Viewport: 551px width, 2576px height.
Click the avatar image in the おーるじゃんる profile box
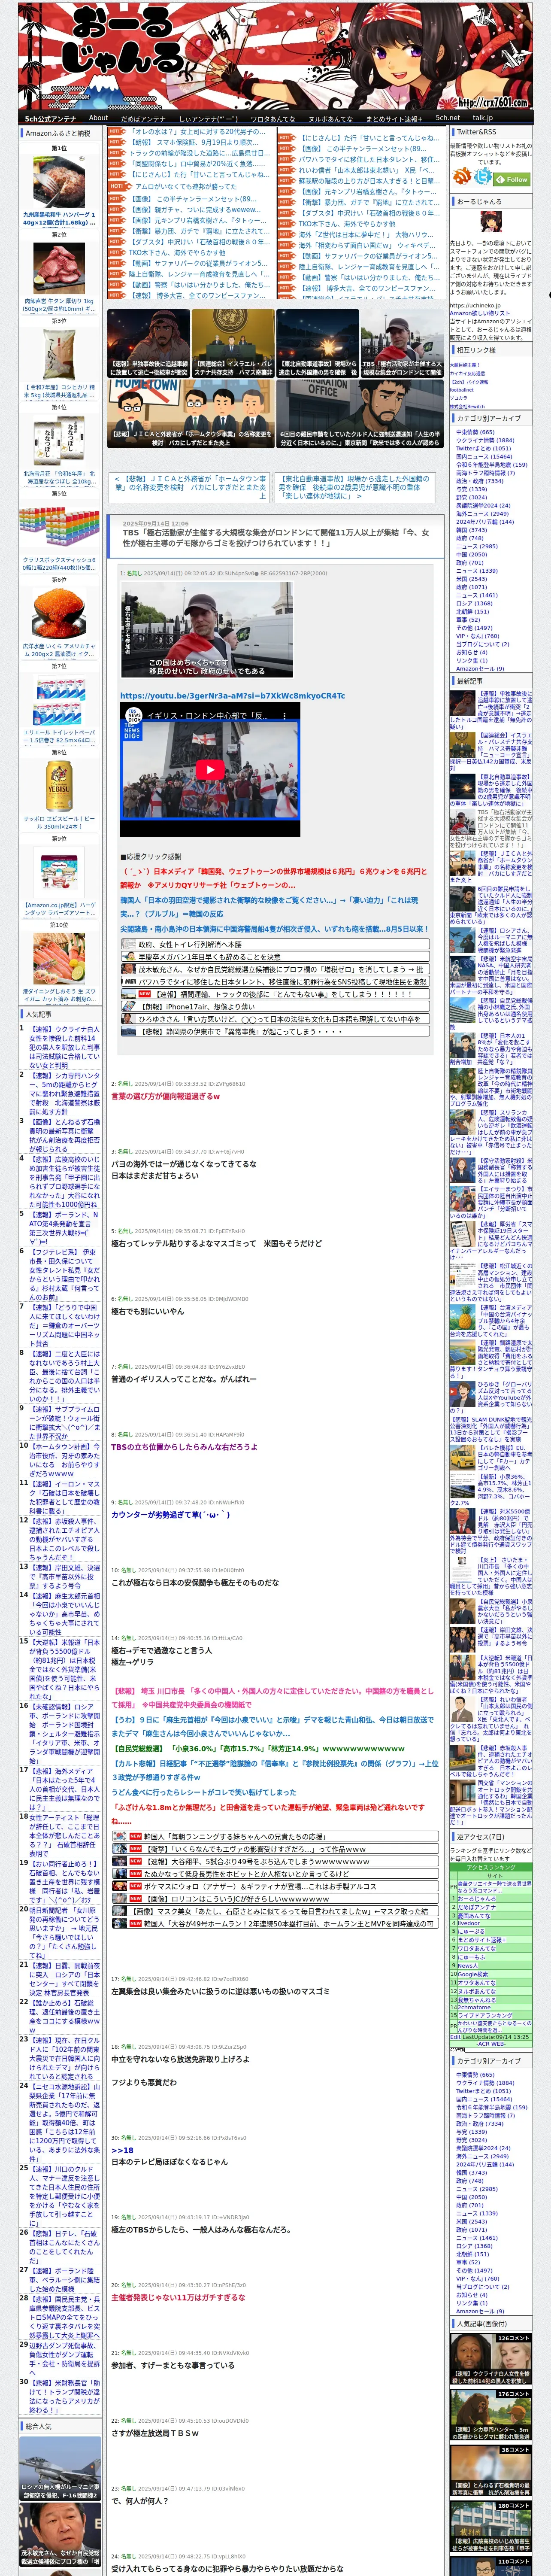pos(491,222)
